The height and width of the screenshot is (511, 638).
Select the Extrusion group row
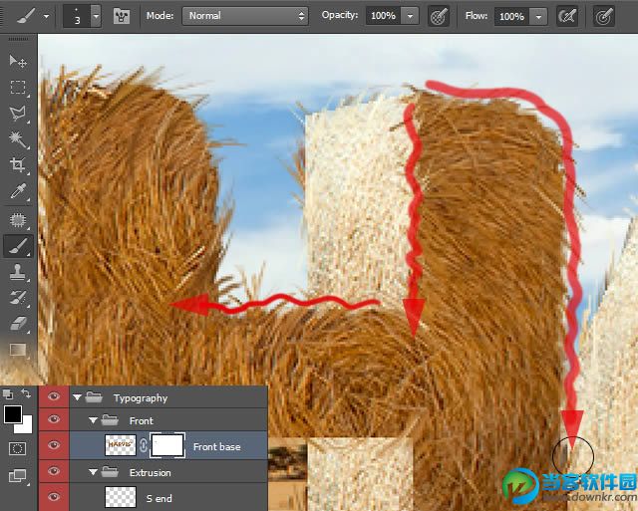pyautogui.click(x=168, y=472)
